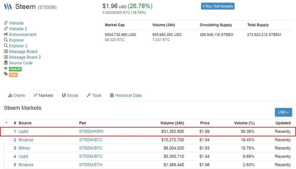Sort by the Pair column header

coord(83,123)
